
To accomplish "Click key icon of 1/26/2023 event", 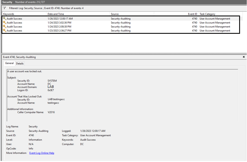I will (5, 18).
